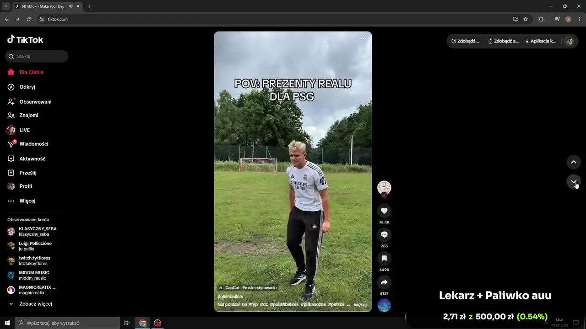
Task: Share the video with arrow icon
Action: tap(384, 282)
